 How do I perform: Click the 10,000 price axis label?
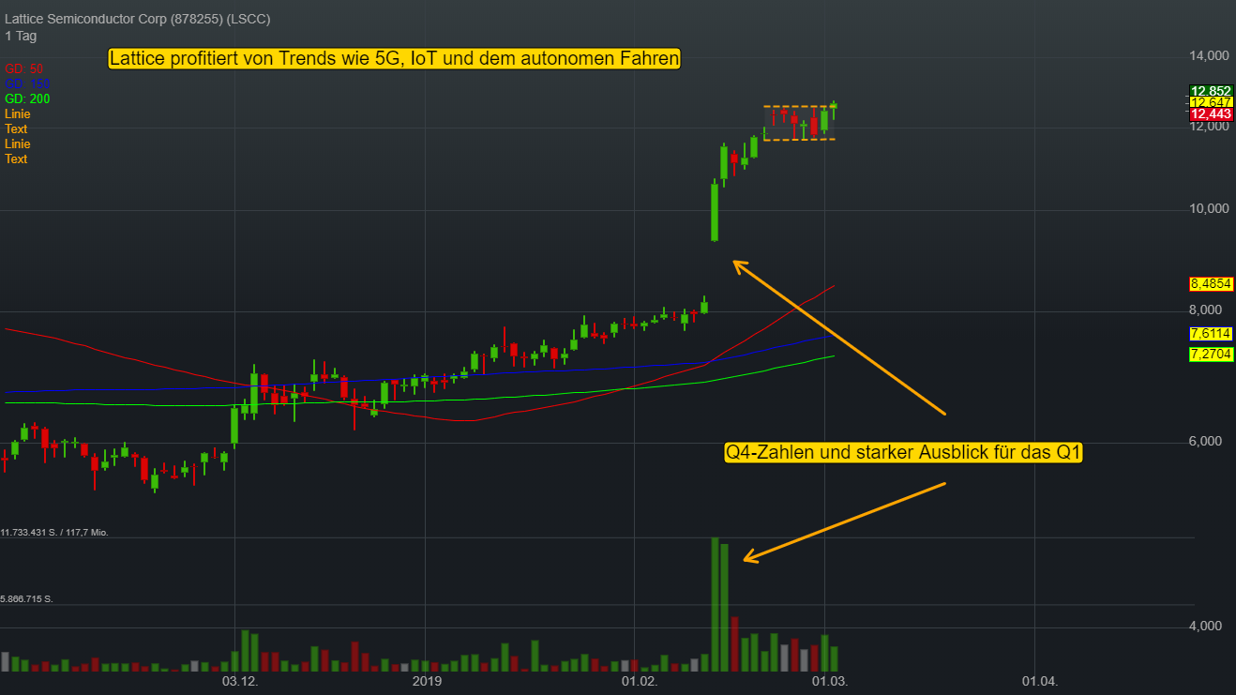tap(1209, 208)
